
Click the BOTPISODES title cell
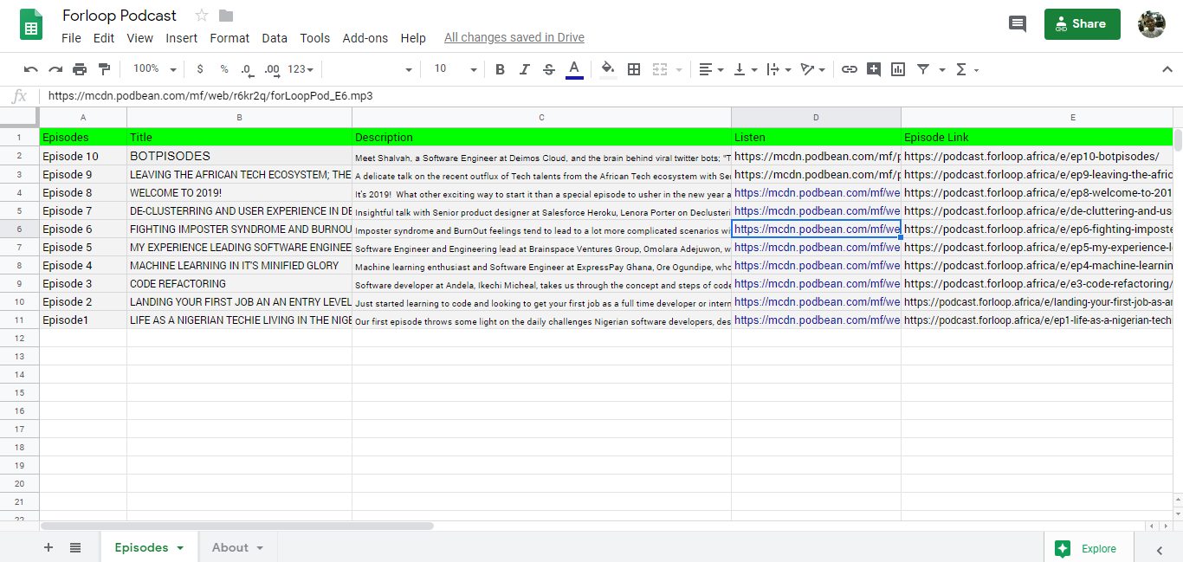point(239,157)
